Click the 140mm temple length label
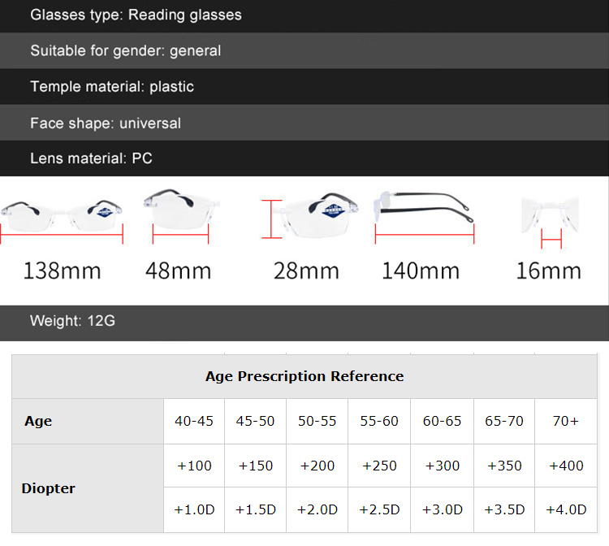This screenshot has height=546, width=609. tap(420, 271)
